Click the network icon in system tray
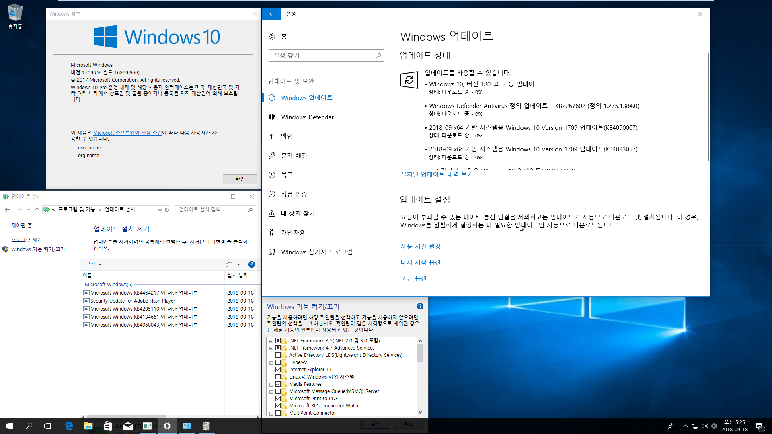This screenshot has height=434, width=772. pos(695,426)
